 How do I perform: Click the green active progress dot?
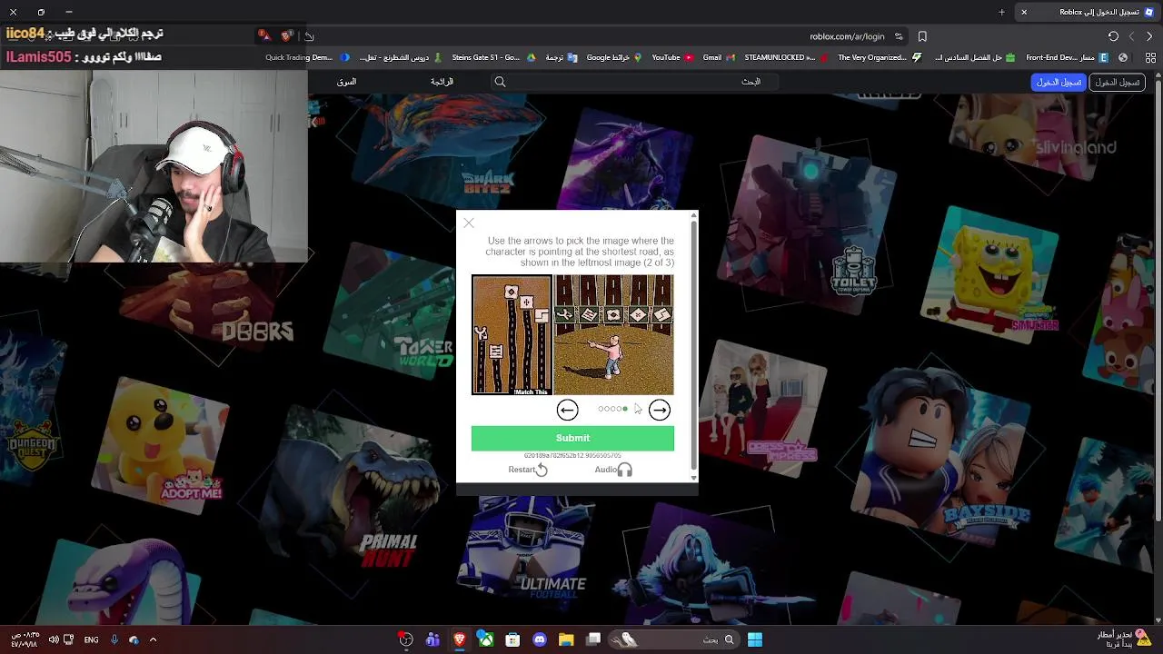click(x=625, y=409)
